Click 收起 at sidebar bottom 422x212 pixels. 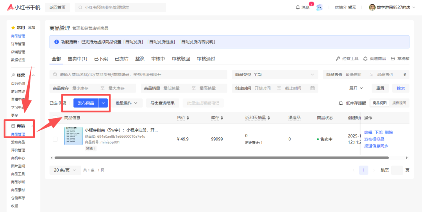point(14,206)
